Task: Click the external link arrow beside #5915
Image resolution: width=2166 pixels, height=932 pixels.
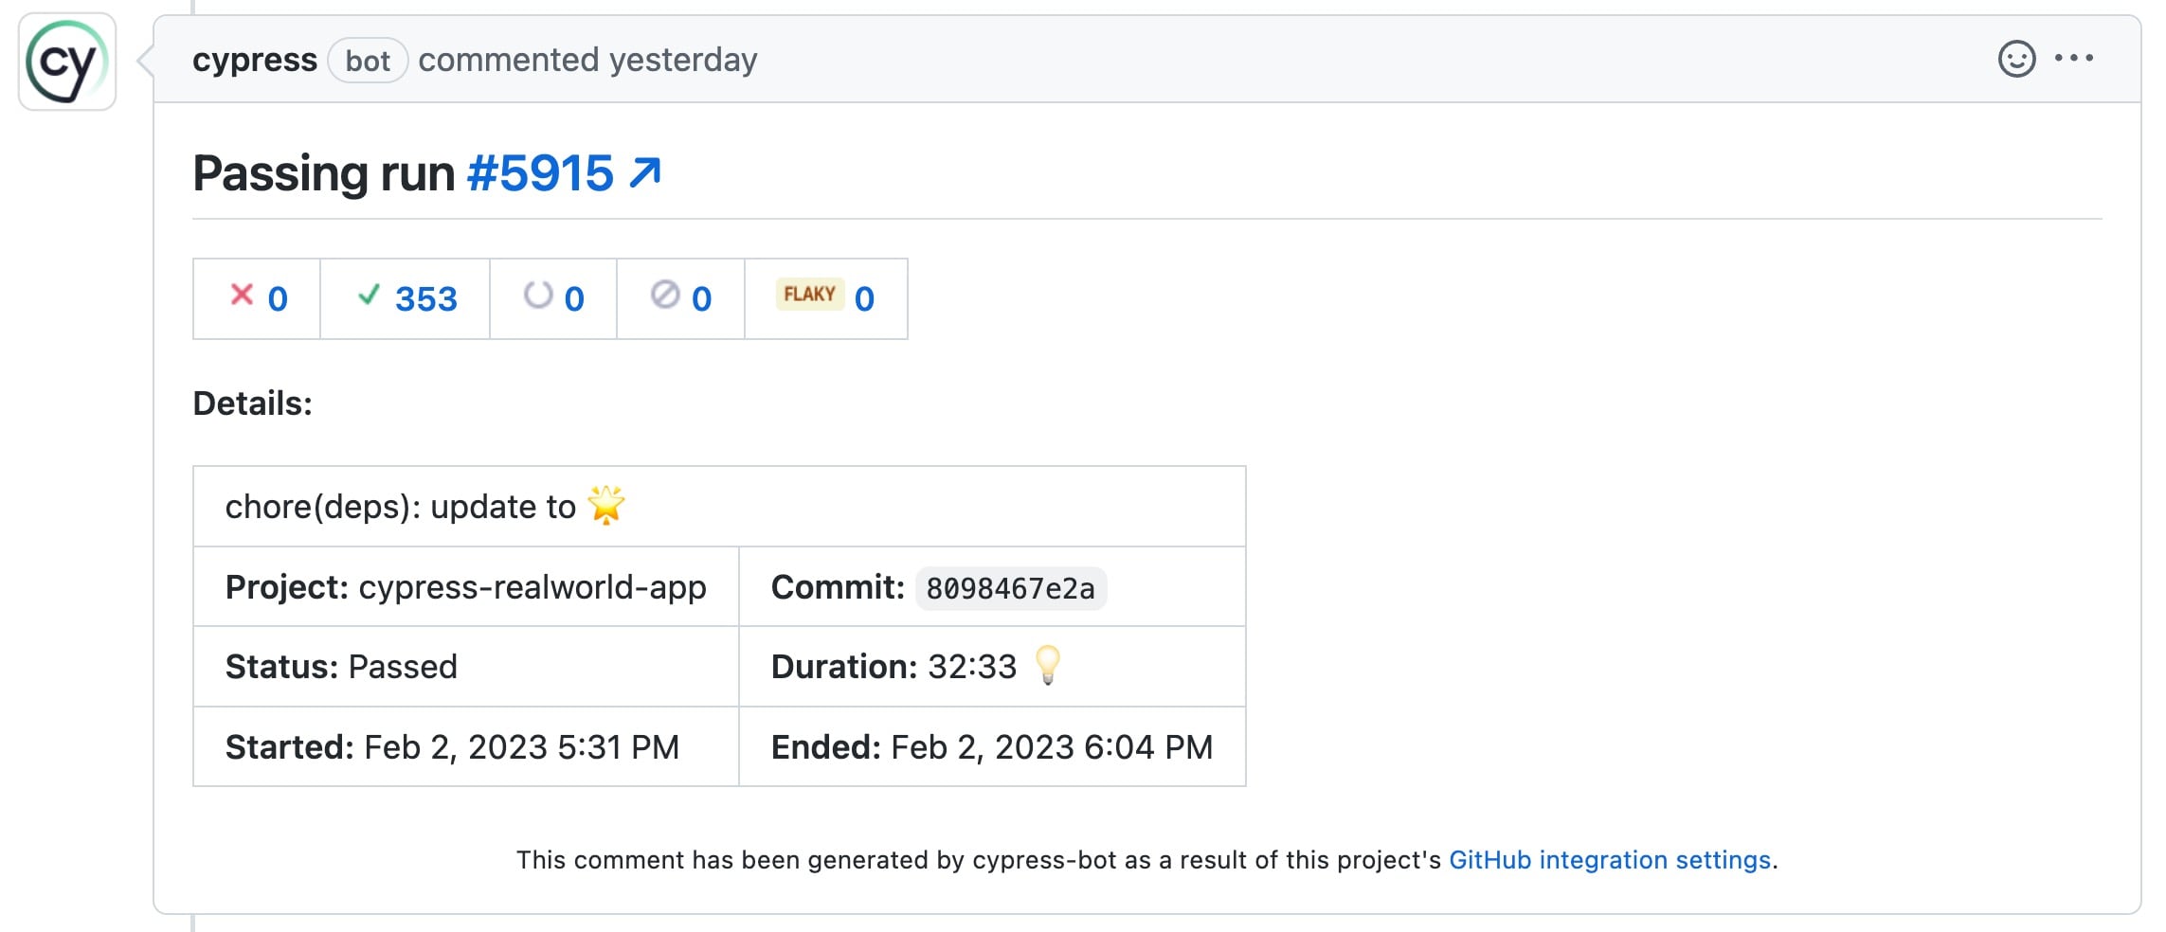Action: tap(642, 170)
